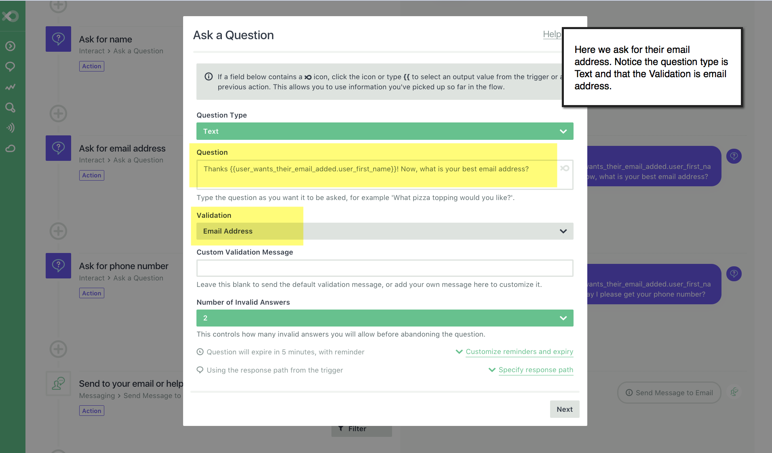The width and height of the screenshot is (772, 453).
Task: Click the search magnifier icon in sidebar
Action: coord(10,107)
